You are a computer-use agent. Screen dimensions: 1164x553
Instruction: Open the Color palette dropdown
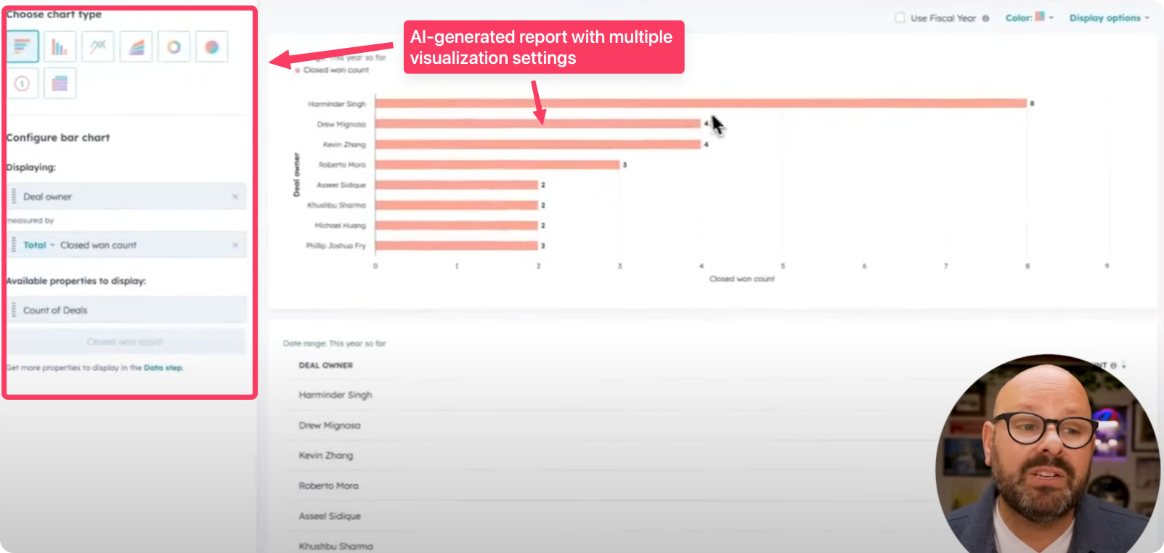click(1030, 17)
